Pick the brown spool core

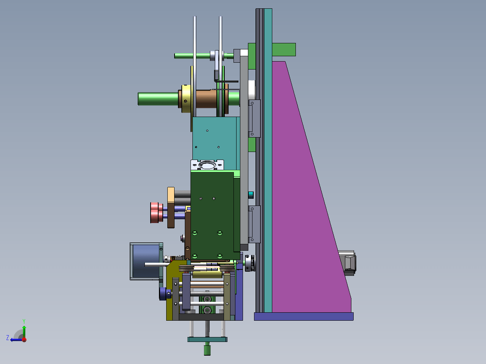click(206, 99)
